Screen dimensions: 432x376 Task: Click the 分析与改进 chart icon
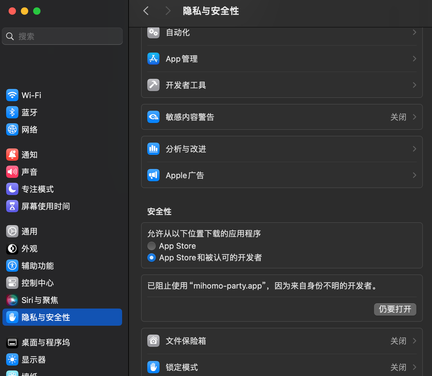[x=153, y=149]
